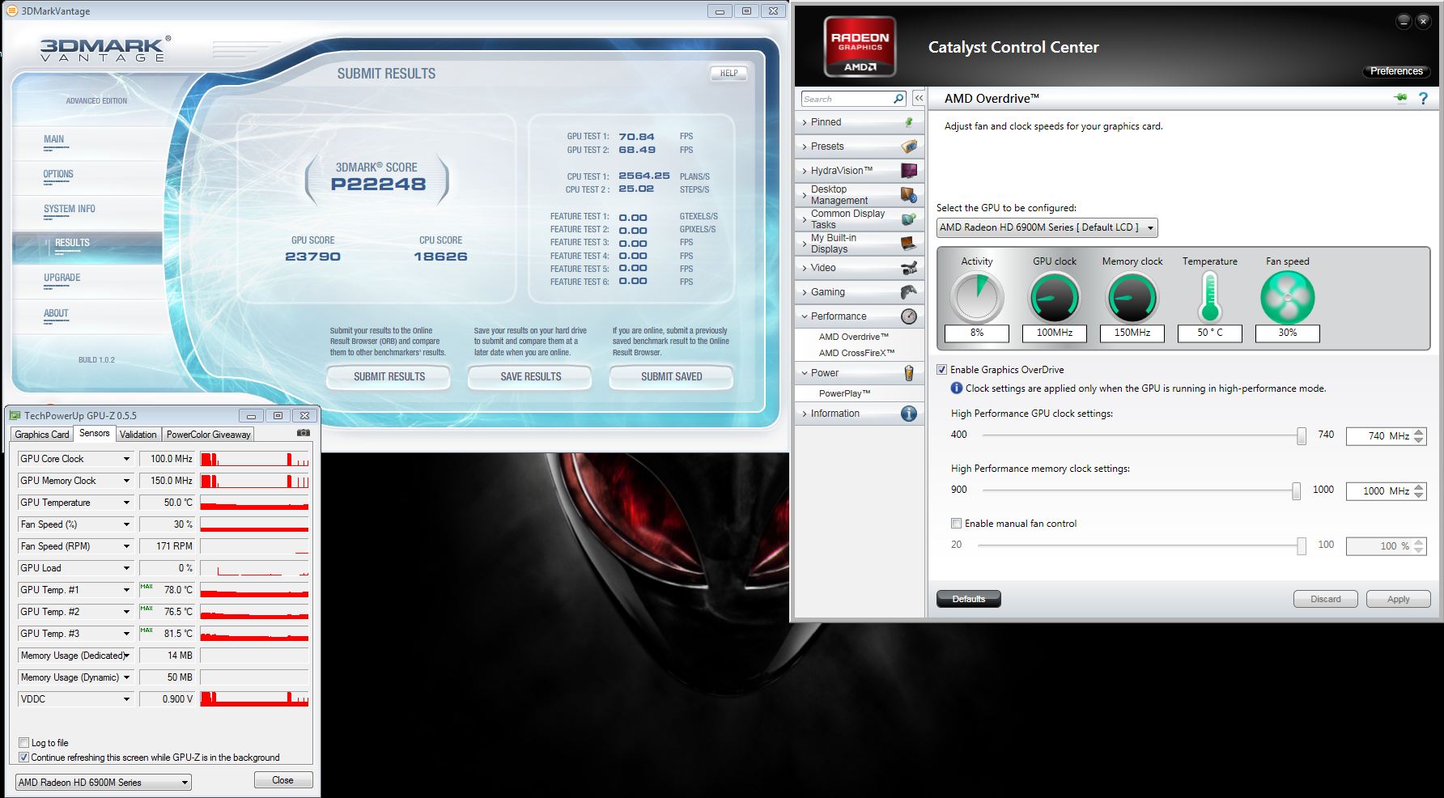Click SAVE RESULTS button in 3DMark
Screen dimensions: 1444x798
(531, 377)
